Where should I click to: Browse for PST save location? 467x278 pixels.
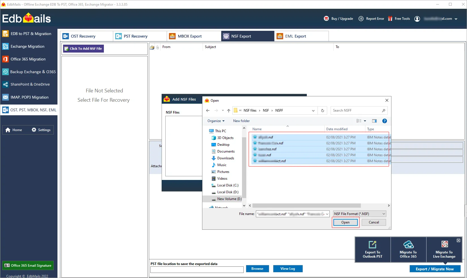(x=257, y=269)
